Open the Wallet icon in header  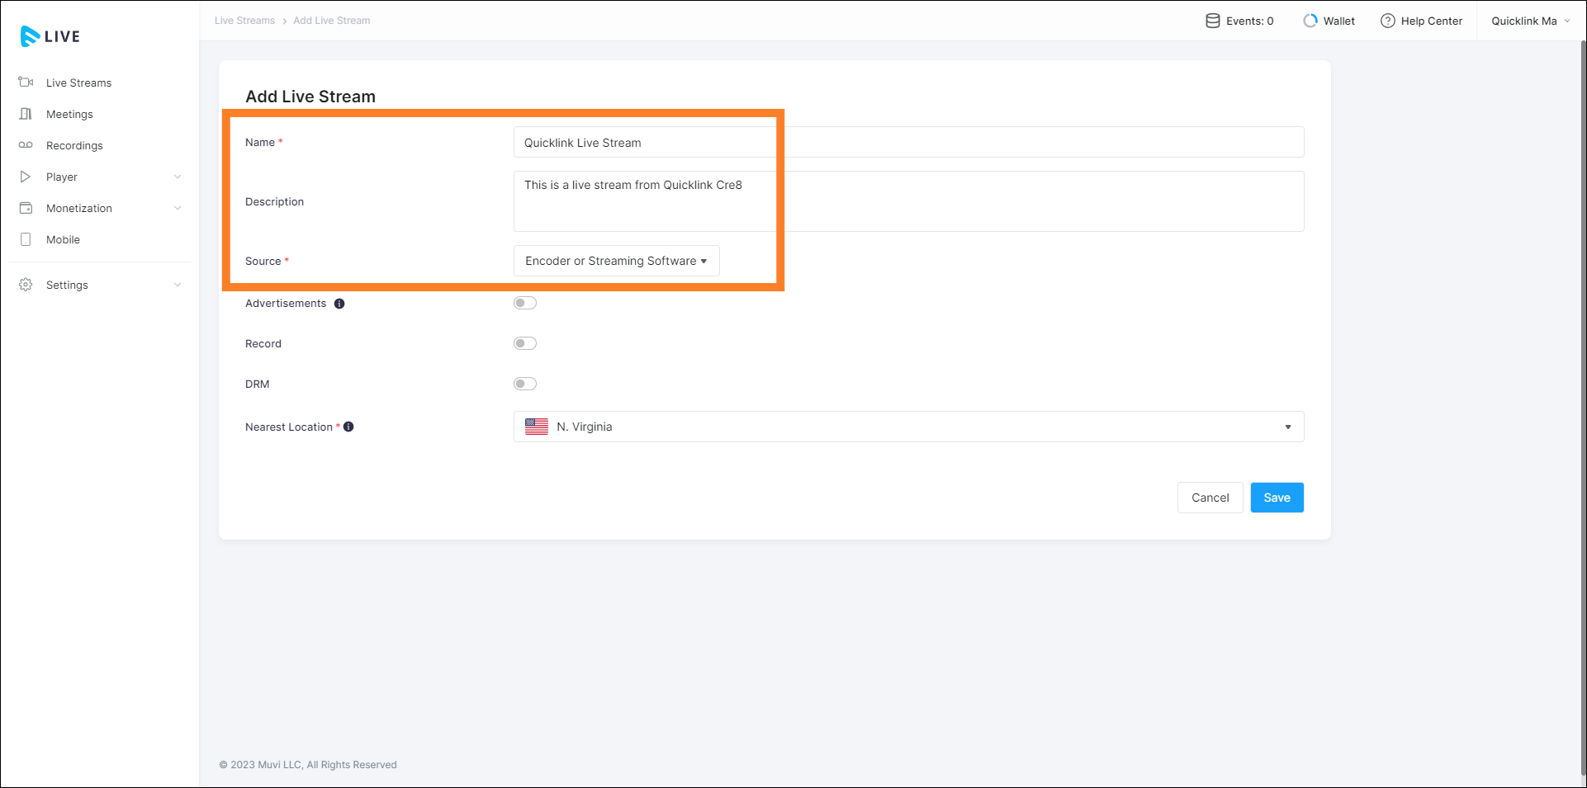point(1310,21)
